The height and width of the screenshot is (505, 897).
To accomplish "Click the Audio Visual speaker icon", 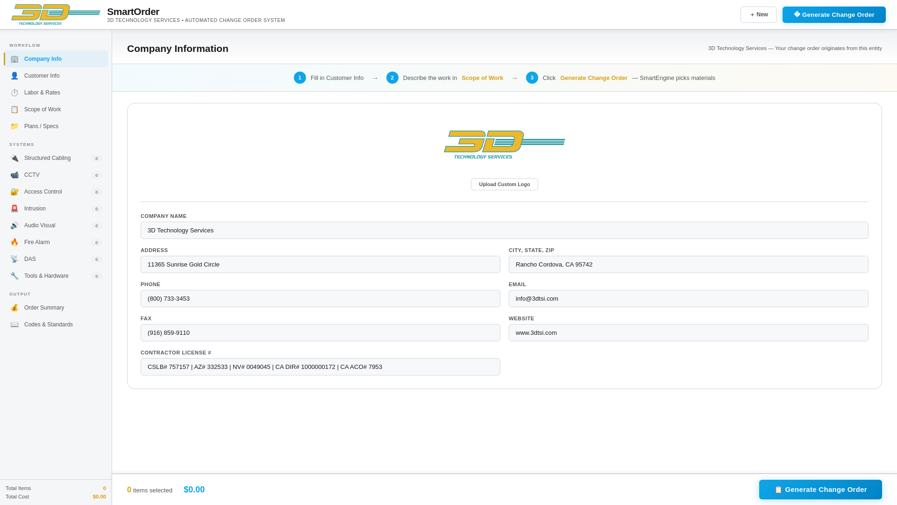I will [x=14, y=225].
